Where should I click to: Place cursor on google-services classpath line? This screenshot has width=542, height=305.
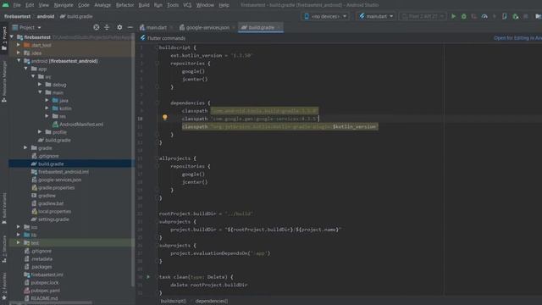click(x=250, y=119)
